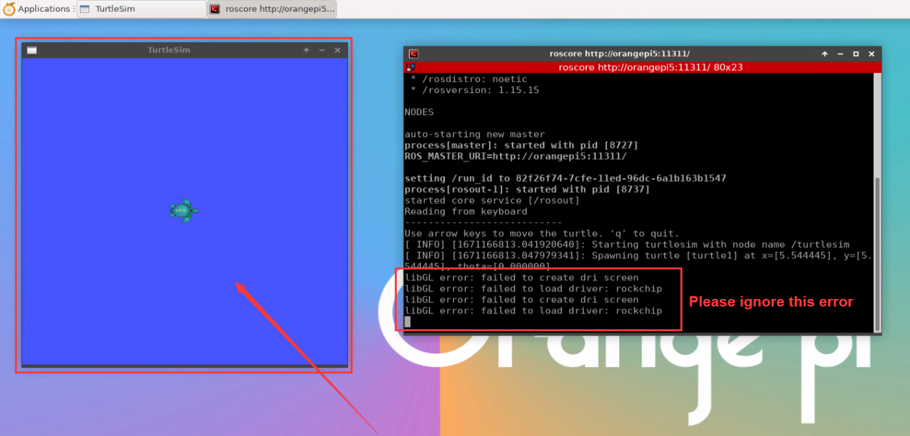Click the 'Starting turtlesim with node name' line
910x436 pixels.
(x=627, y=245)
